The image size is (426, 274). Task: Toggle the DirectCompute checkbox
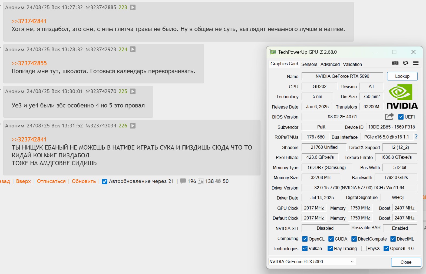click(354, 239)
